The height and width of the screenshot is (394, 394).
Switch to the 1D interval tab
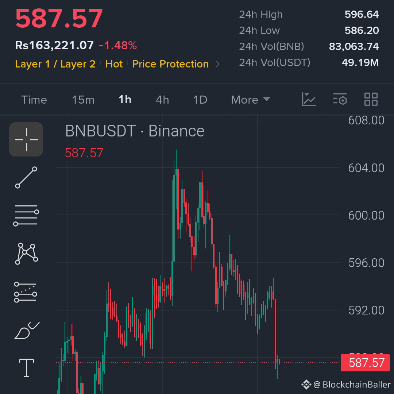pos(200,100)
